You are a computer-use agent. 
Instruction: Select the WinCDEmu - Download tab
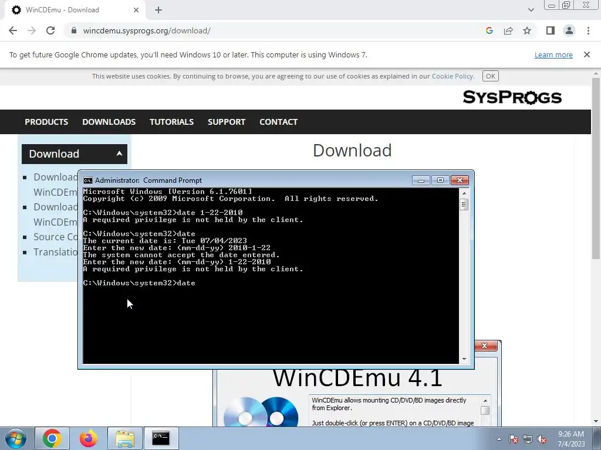coord(75,10)
